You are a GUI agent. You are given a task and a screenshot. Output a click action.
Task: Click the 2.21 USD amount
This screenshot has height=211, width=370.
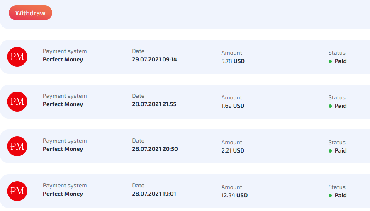pyautogui.click(x=233, y=150)
